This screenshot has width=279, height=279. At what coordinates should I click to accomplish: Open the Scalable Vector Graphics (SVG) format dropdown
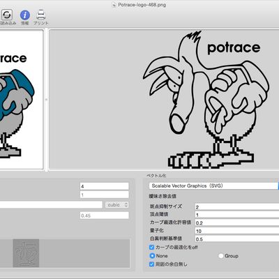pos(214,186)
